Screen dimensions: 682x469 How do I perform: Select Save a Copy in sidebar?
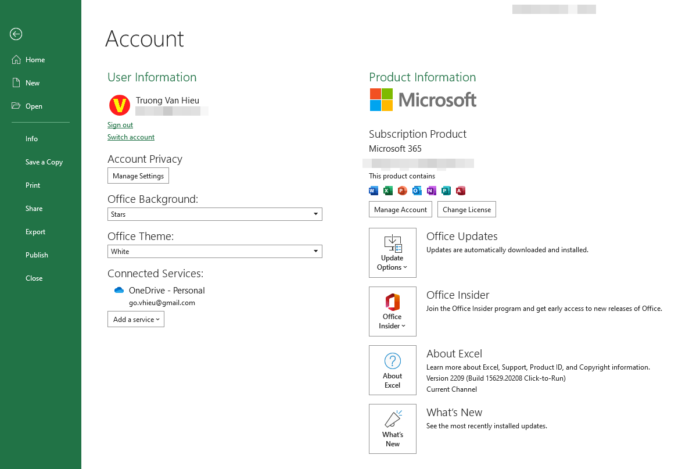[44, 162]
